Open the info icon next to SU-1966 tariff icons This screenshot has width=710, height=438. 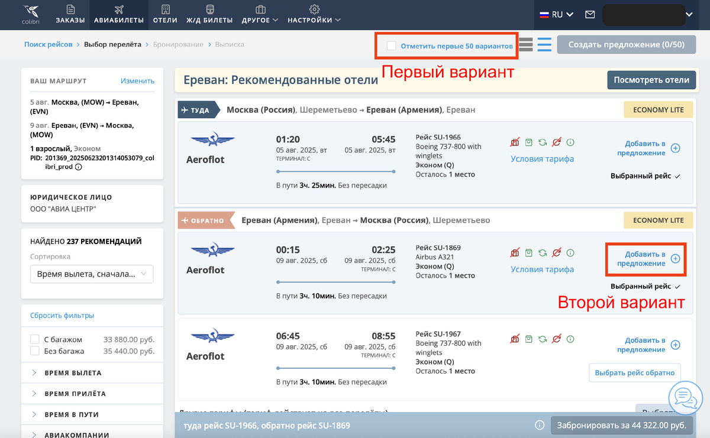[x=570, y=142]
